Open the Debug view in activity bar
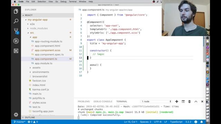The image size is (221, 124). (x=16, y=41)
